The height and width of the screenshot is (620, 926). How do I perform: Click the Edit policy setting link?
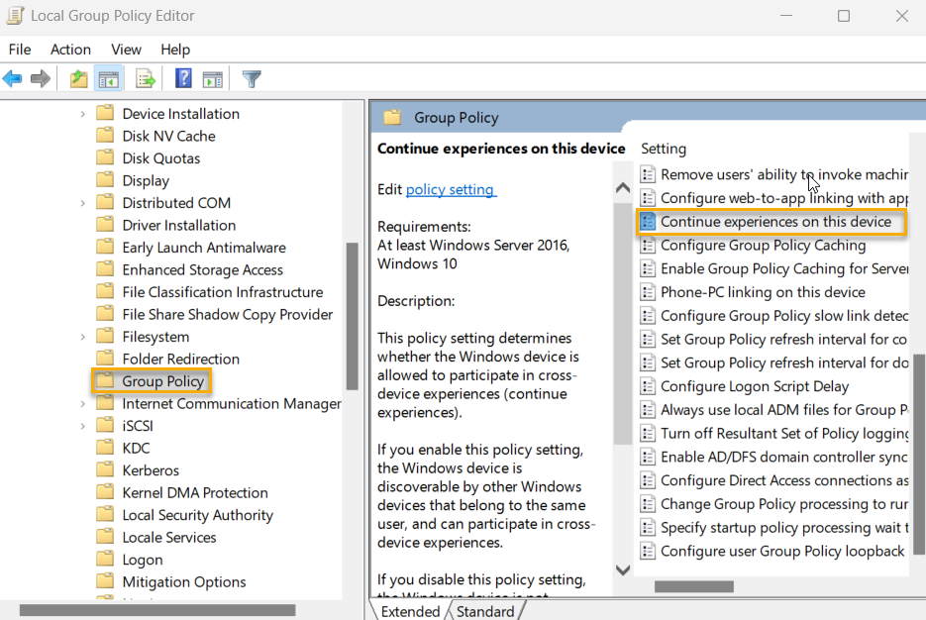451,189
